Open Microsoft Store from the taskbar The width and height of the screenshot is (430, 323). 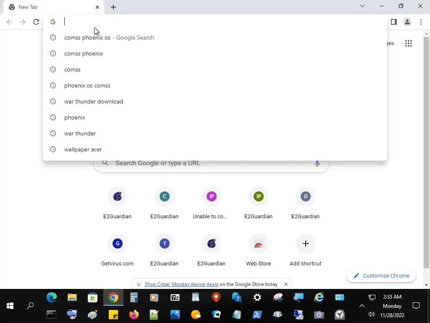coord(93,297)
